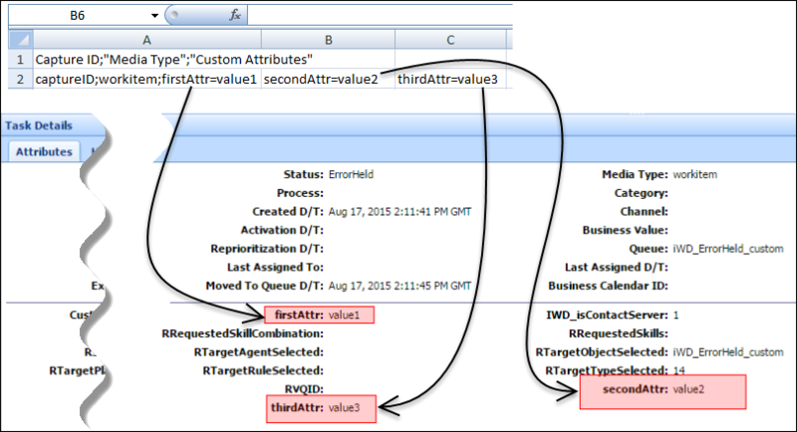Click the Process label
This screenshot has height=432, width=797.
pyautogui.click(x=300, y=193)
